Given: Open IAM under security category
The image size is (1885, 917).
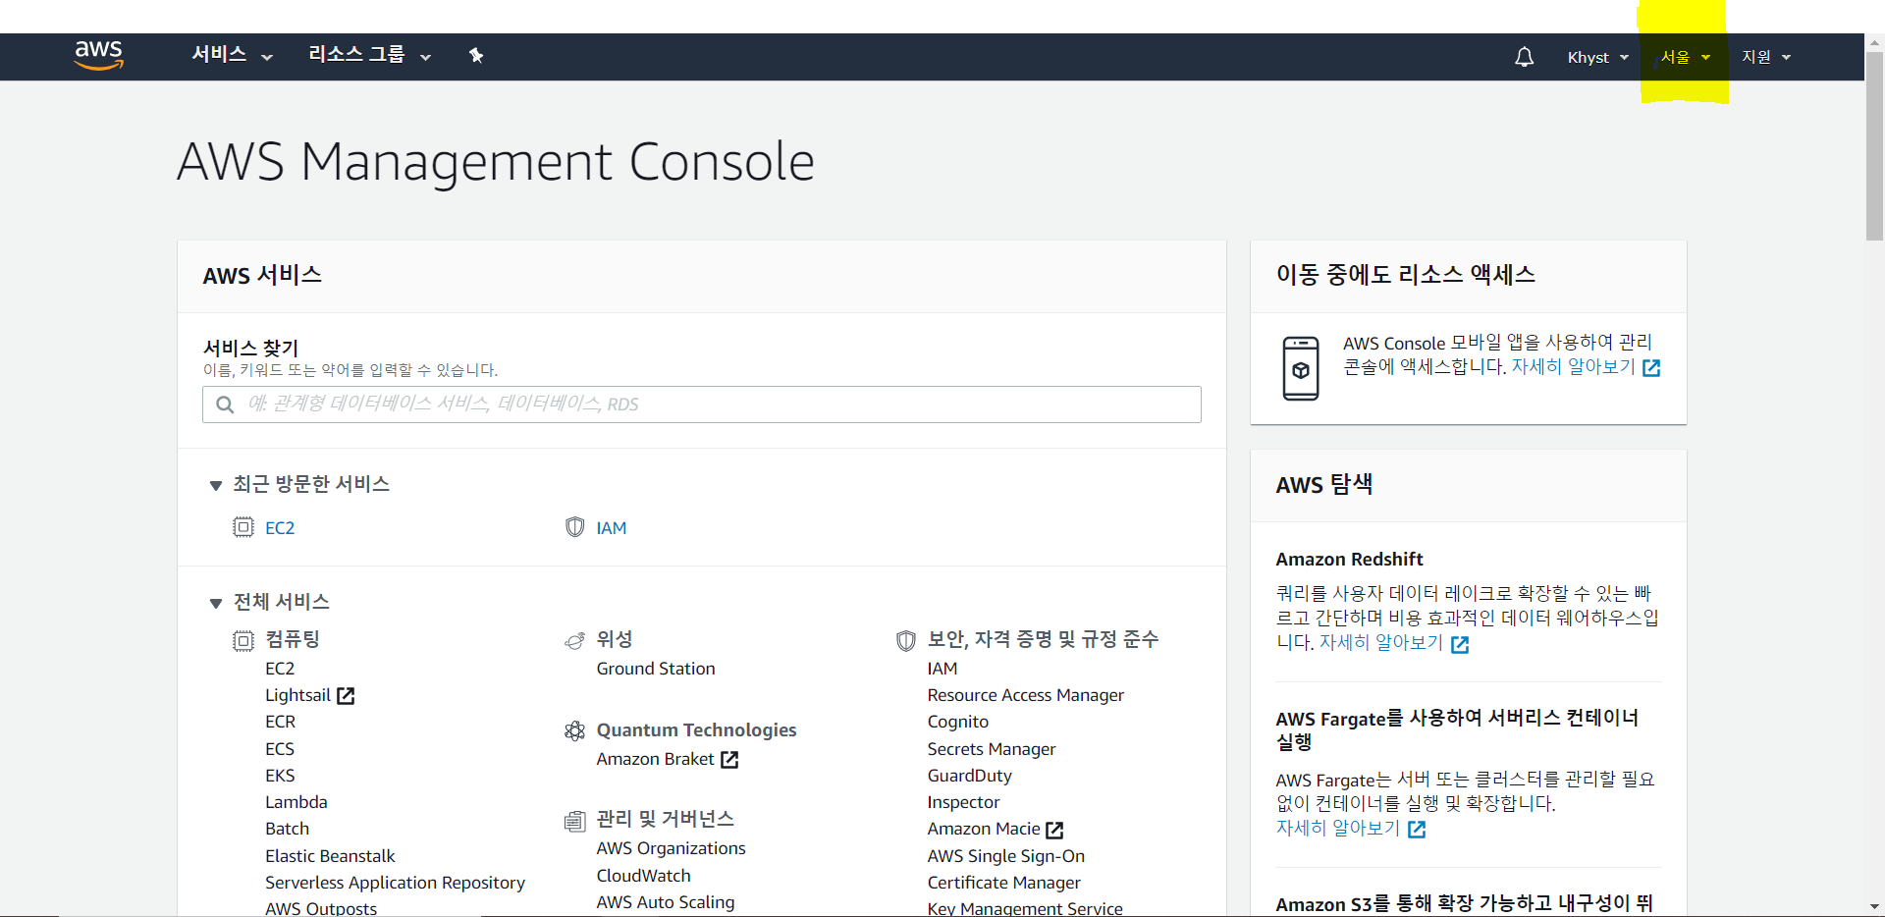Looking at the screenshot, I should (x=942, y=669).
